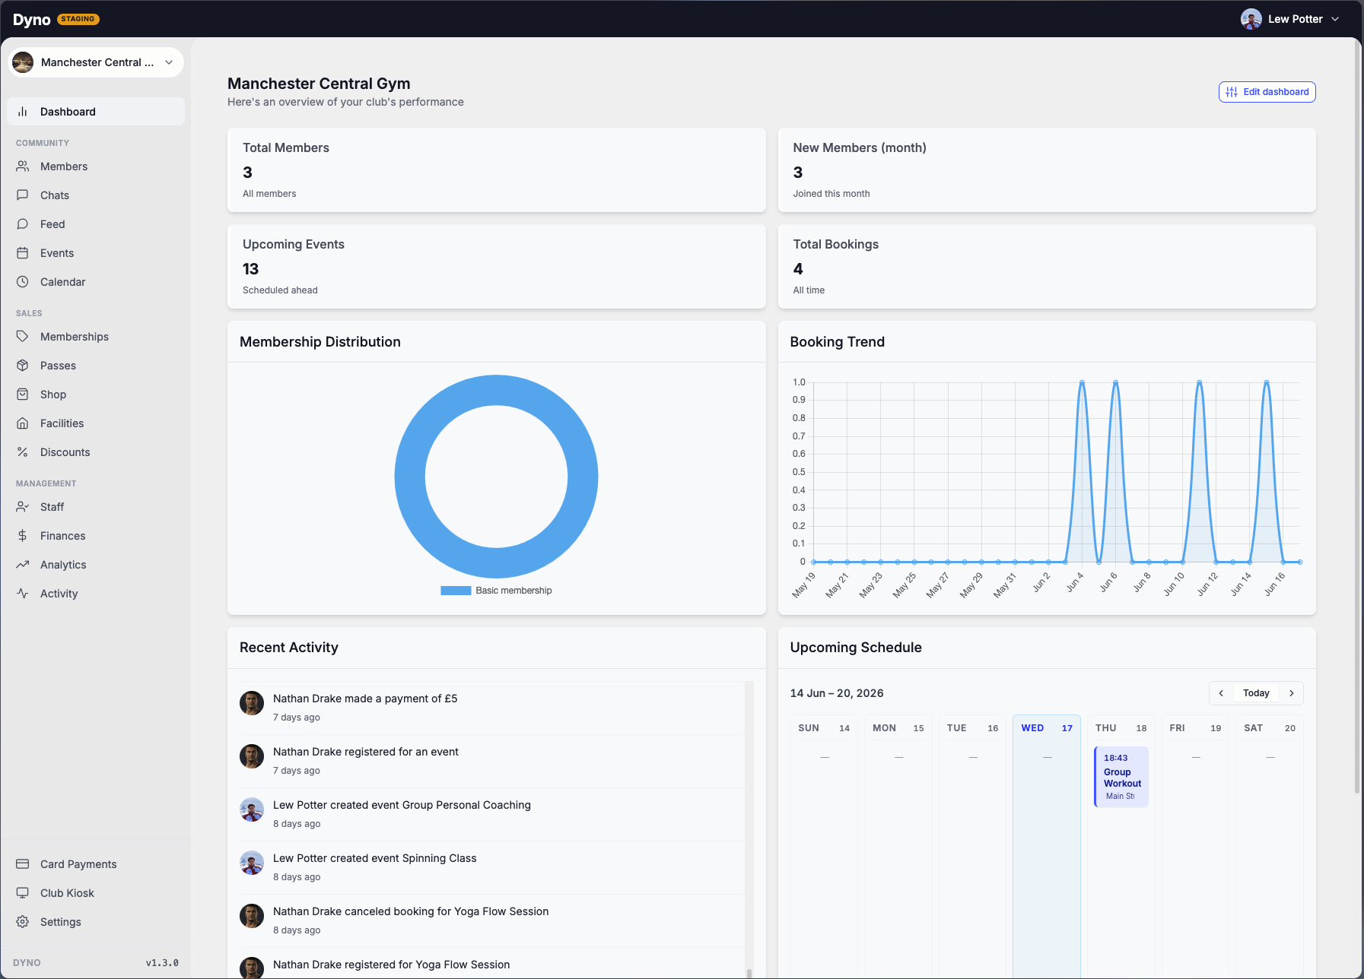Click the Settings gear icon
This screenshot has width=1364, height=979.
(23, 922)
